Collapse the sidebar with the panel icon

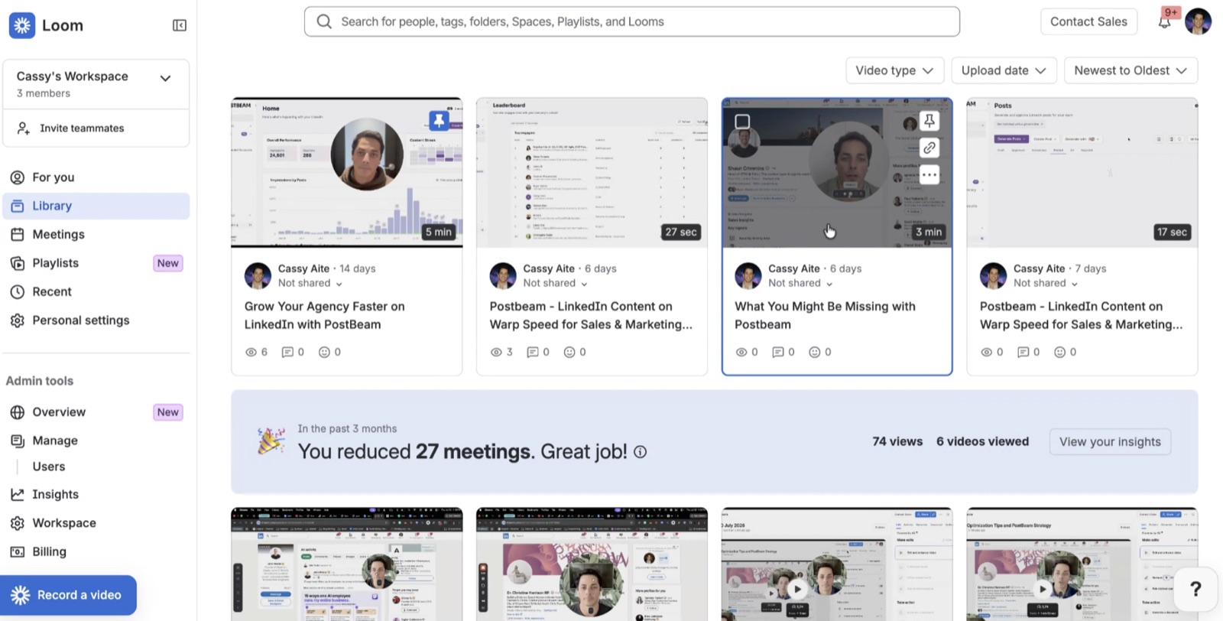[180, 25]
